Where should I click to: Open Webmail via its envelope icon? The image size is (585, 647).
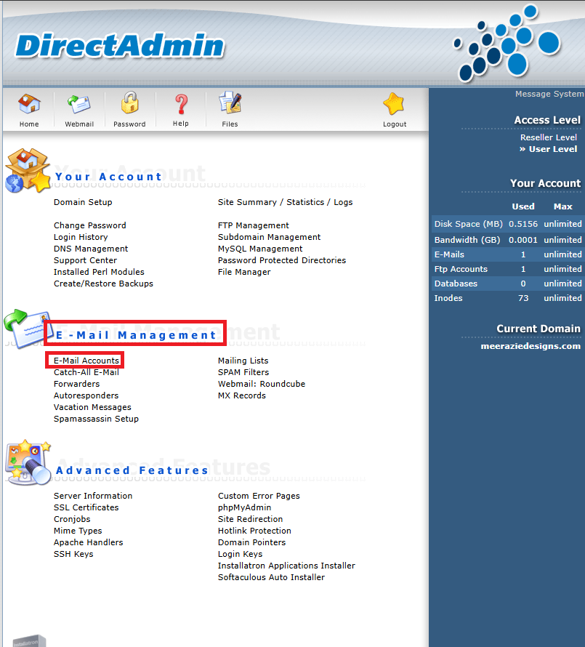tap(78, 104)
